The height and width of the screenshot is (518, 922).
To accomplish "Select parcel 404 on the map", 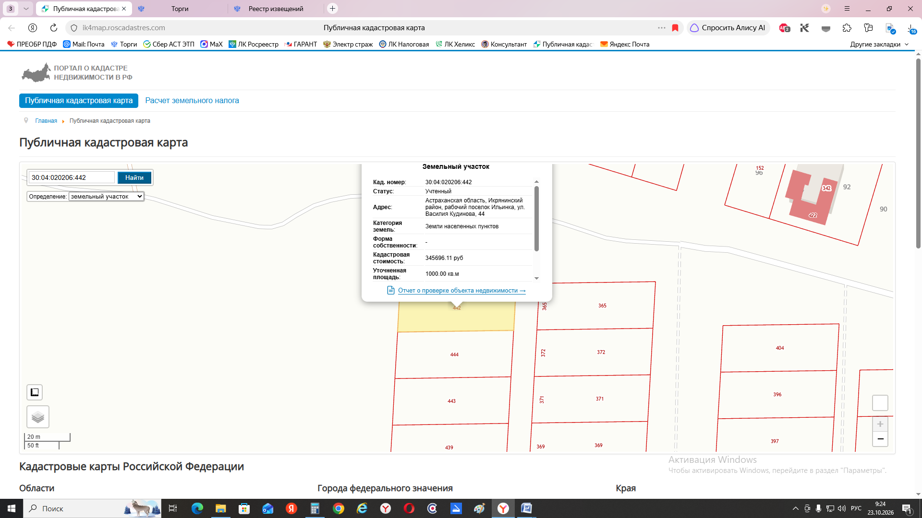I will (780, 348).
